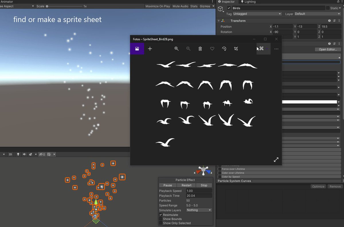Image resolution: width=344 pixels, height=227 pixels.
Task: Open the Photos three-dot more menu
Action: (x=276, y=49)
